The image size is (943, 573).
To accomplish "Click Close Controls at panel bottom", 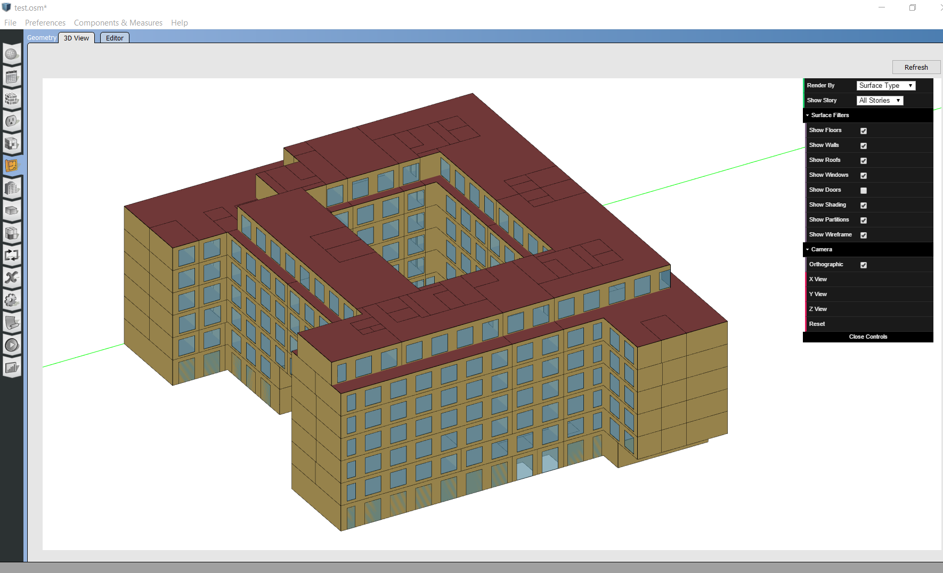I will coord(867,337).
